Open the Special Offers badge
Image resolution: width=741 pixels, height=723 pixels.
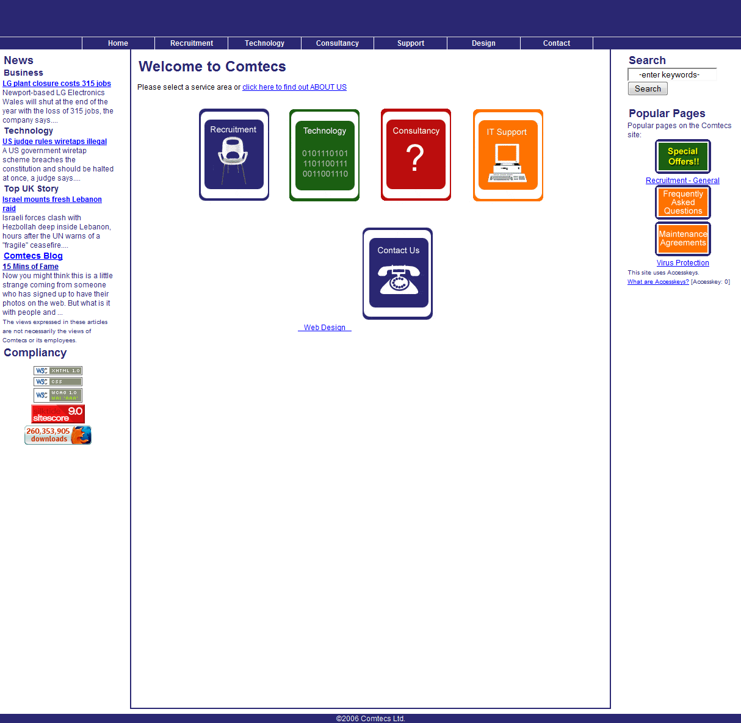[x=682, y=156]
